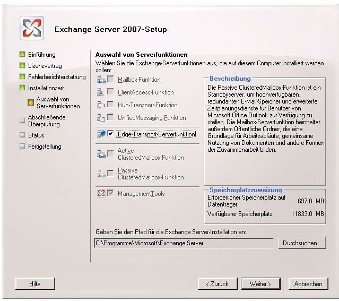Screen dimensions: 339x301
Task: Click the ClientAccess-Funktion icon
Action: (100, 92)
